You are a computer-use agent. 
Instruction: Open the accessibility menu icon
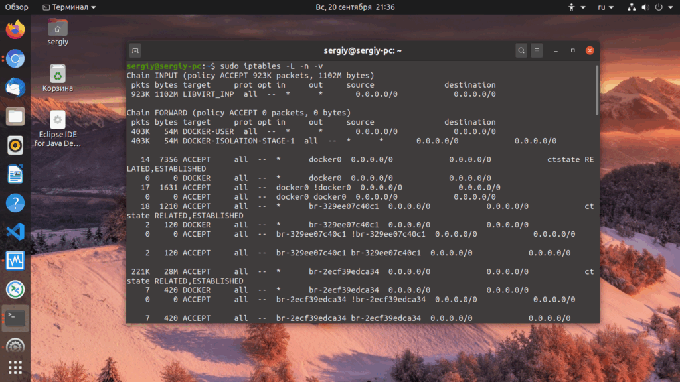[572, 7]
